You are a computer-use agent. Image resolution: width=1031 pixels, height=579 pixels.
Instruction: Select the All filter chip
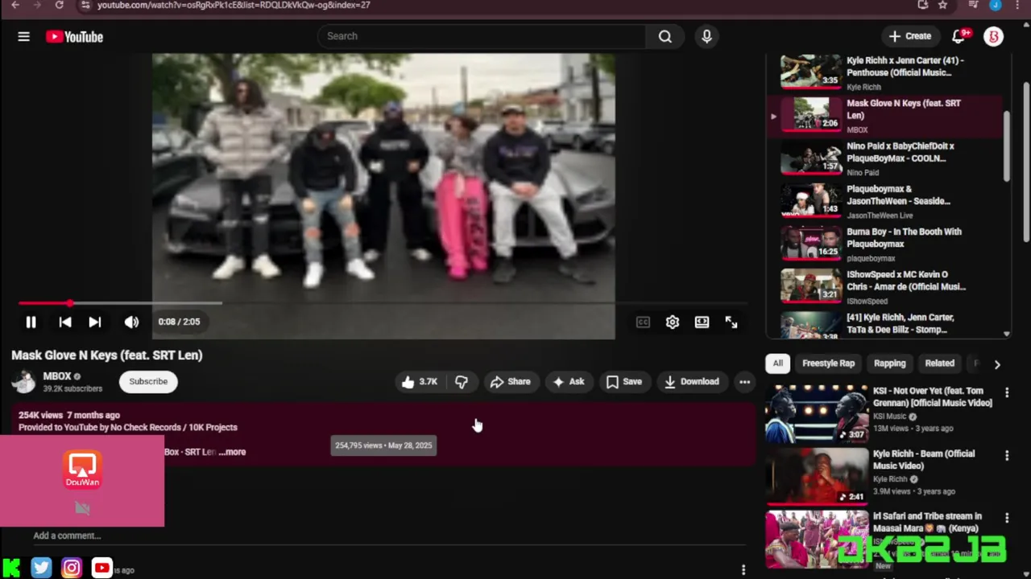[777, 363]
